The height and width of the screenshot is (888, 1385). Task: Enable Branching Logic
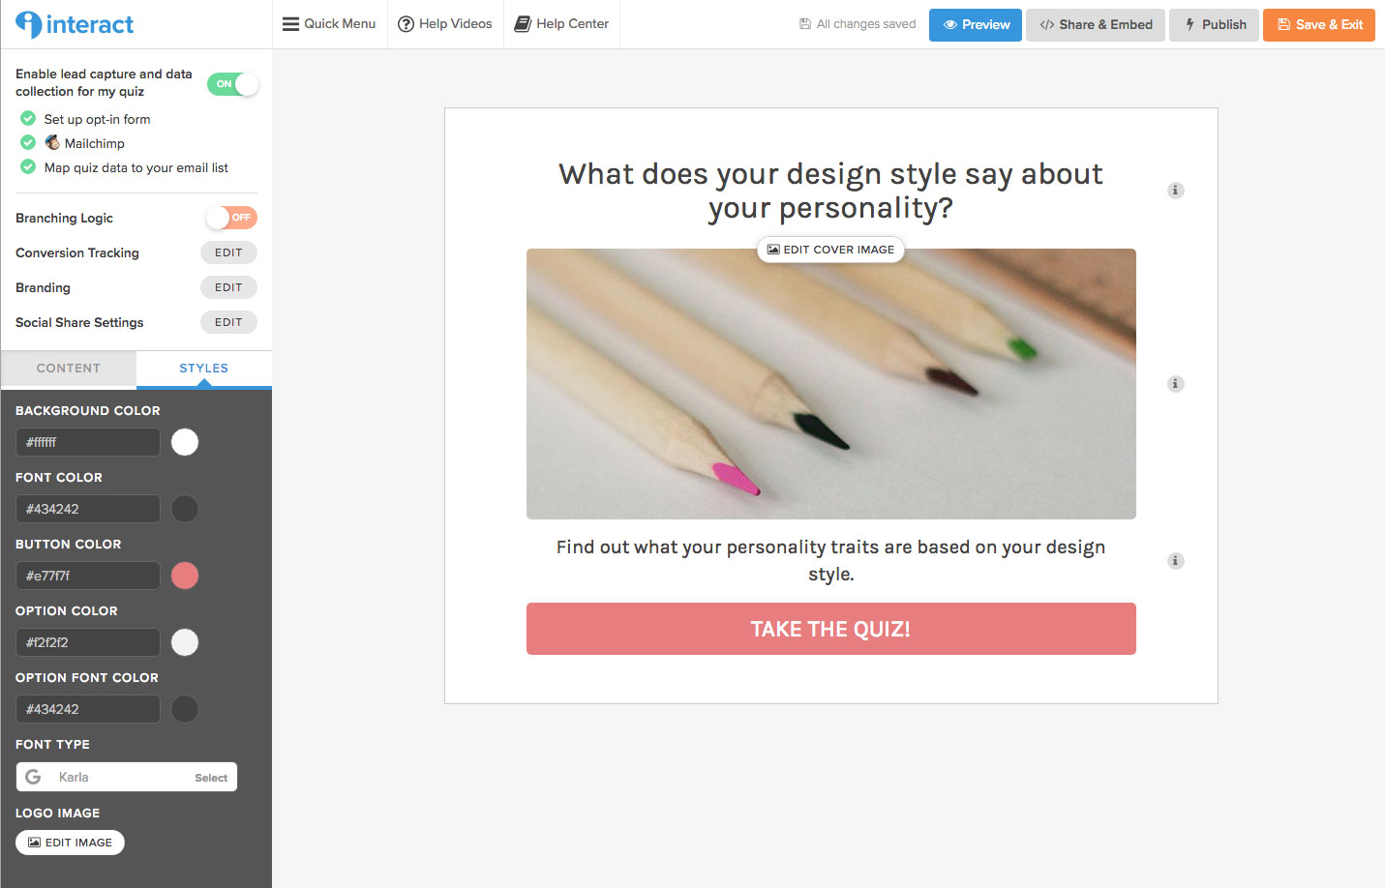(x=230, y=218)
